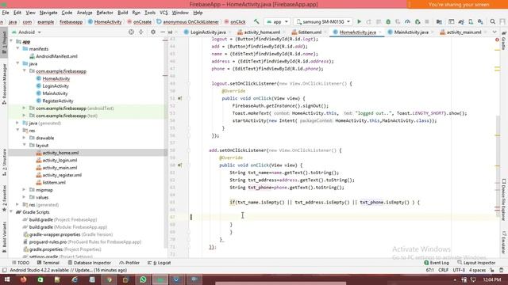
Task: Open the samsung SM-M015G device dropdown
Action: [x=323, y=21]
